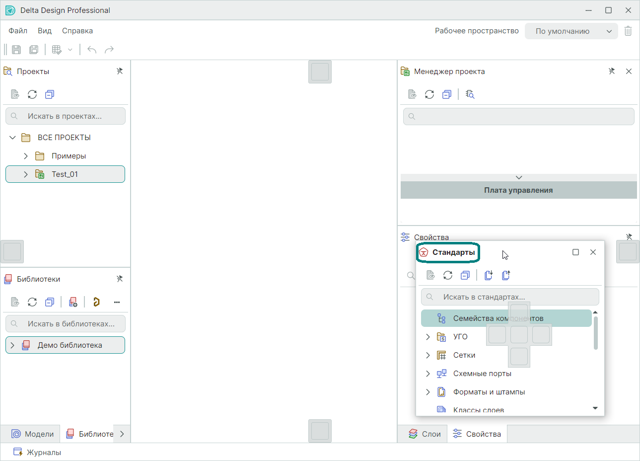Open the workspace По умолчанию dropdown
The height and width of the screenshot is (461, 640).
[x=571, y=31]
